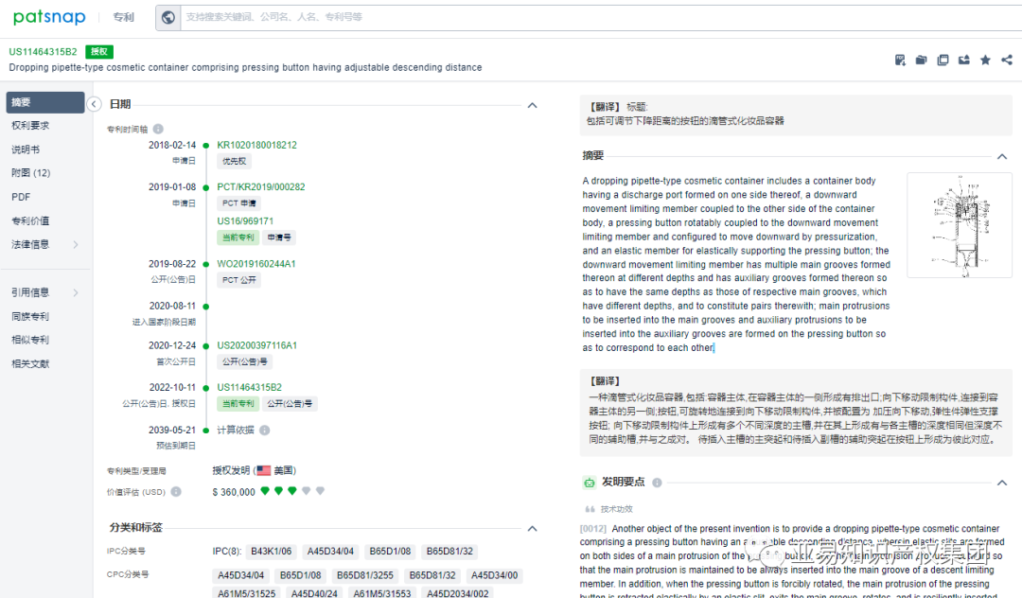Collapse the left sidebar with arrow button
Image resolution: width=1022 pixels, height=598 pixels.
point(94,104)
